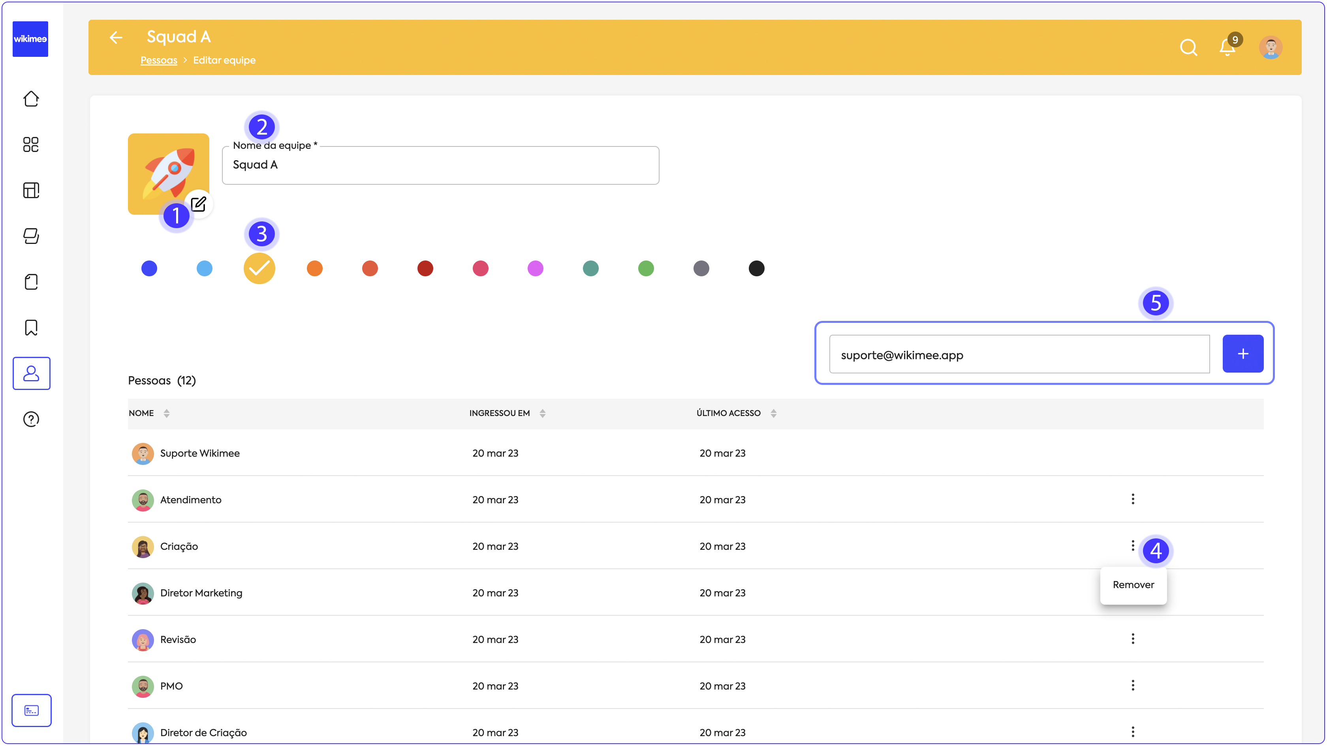The height and width of the screenshot is (746, 1327).
Task: Select the yellow checked team color
Action: coord(259,268)
